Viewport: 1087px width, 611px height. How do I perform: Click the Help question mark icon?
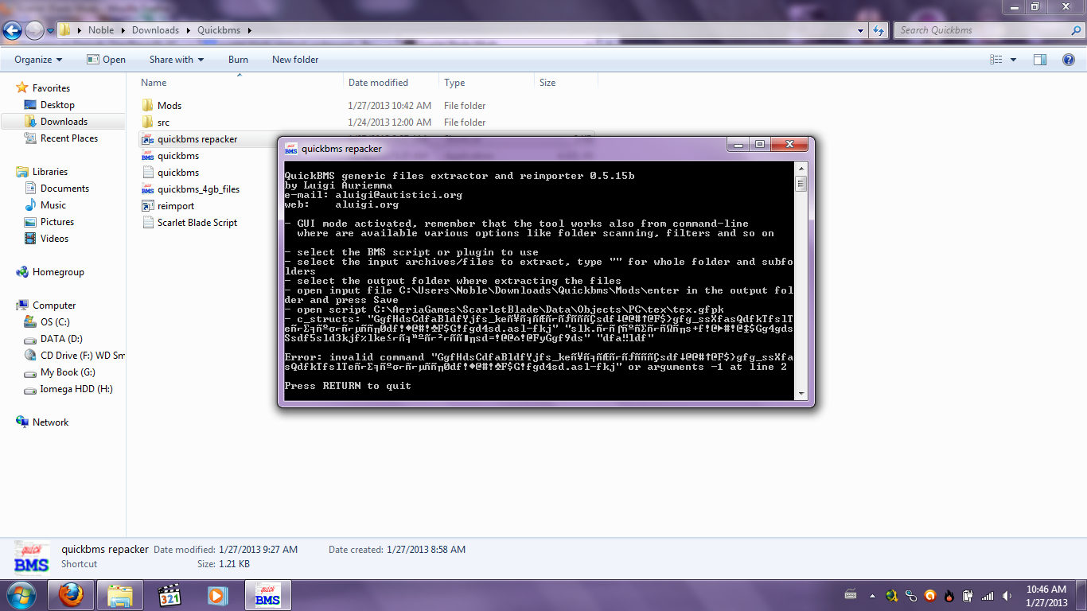click(x=1069, y=60)
